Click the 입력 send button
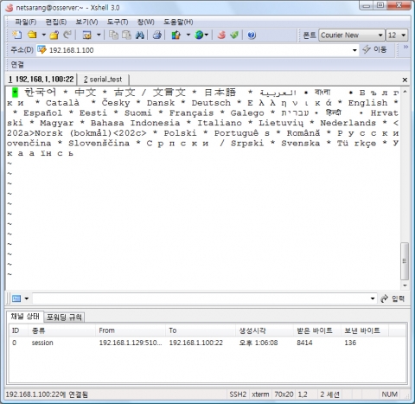The width and height of the screenshot is (415, 404). pos(393,298)
